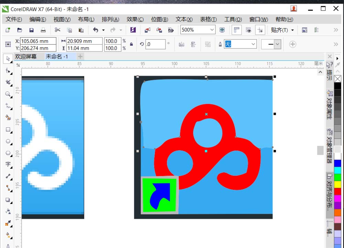Click the rotation angle input field
This screenshot has height=248, width=344.
pos(155,44)
